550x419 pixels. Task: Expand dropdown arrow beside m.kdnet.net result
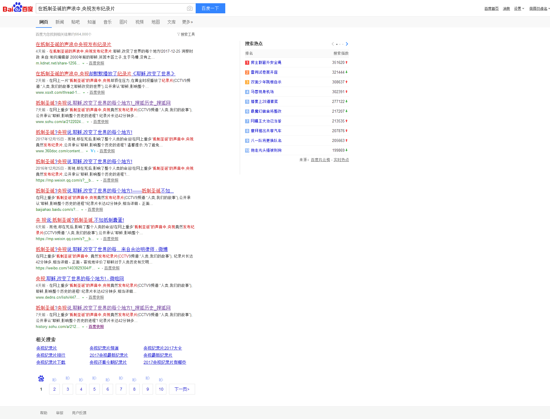[83, 64]
